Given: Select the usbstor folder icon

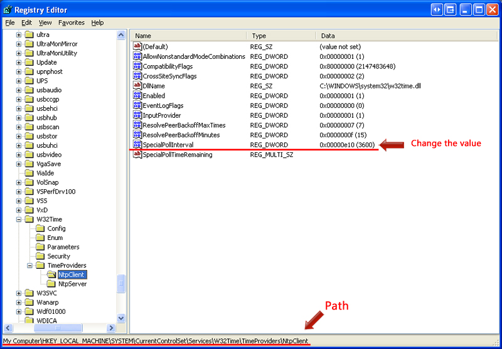Looking at the screenshot, I should point(29,136).
